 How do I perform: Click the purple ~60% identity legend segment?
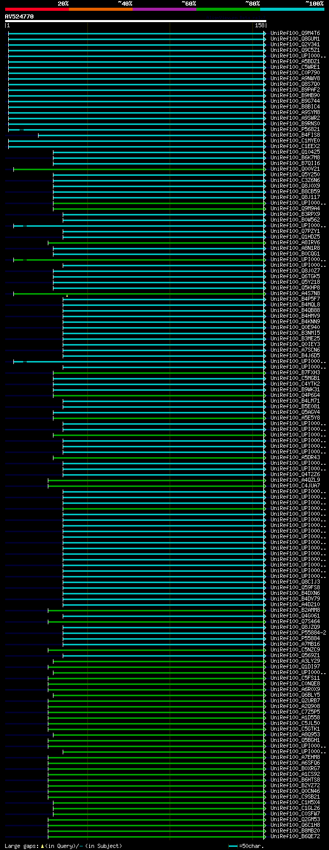164,9
